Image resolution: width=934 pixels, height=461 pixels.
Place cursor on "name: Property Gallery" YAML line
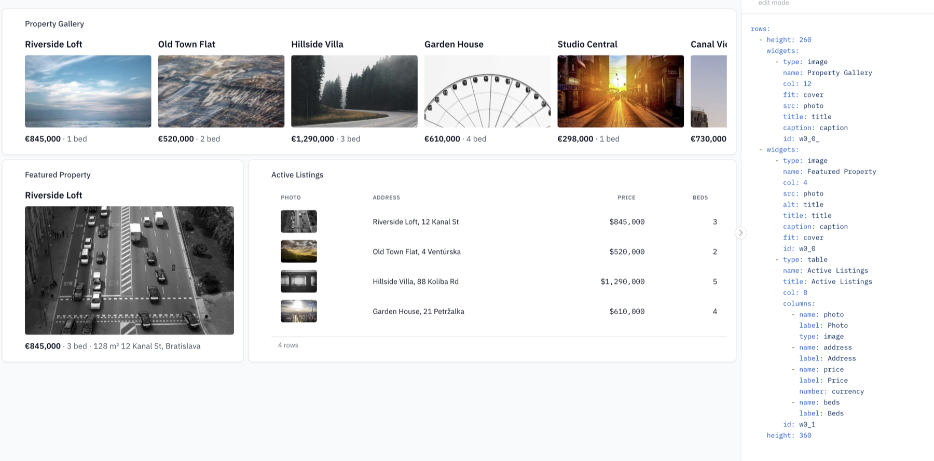pyautogui.click(x=827, y=73)
